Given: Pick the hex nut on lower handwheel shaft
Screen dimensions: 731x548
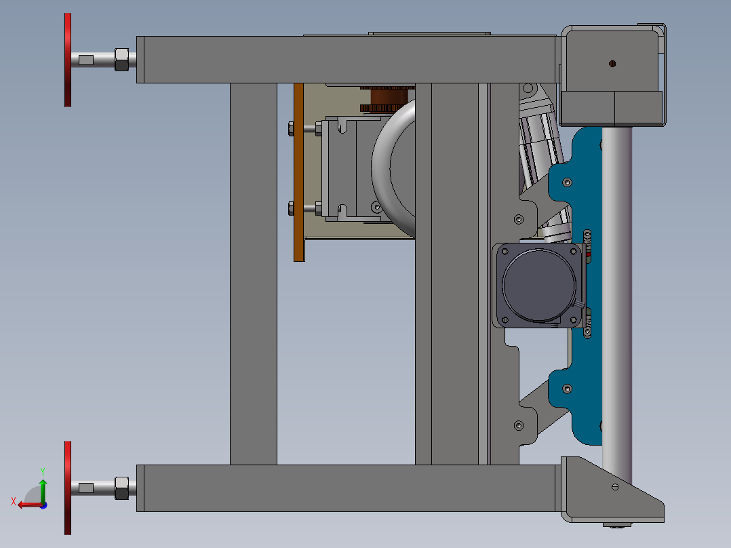Looking at the screenshot, I should 121,488.
